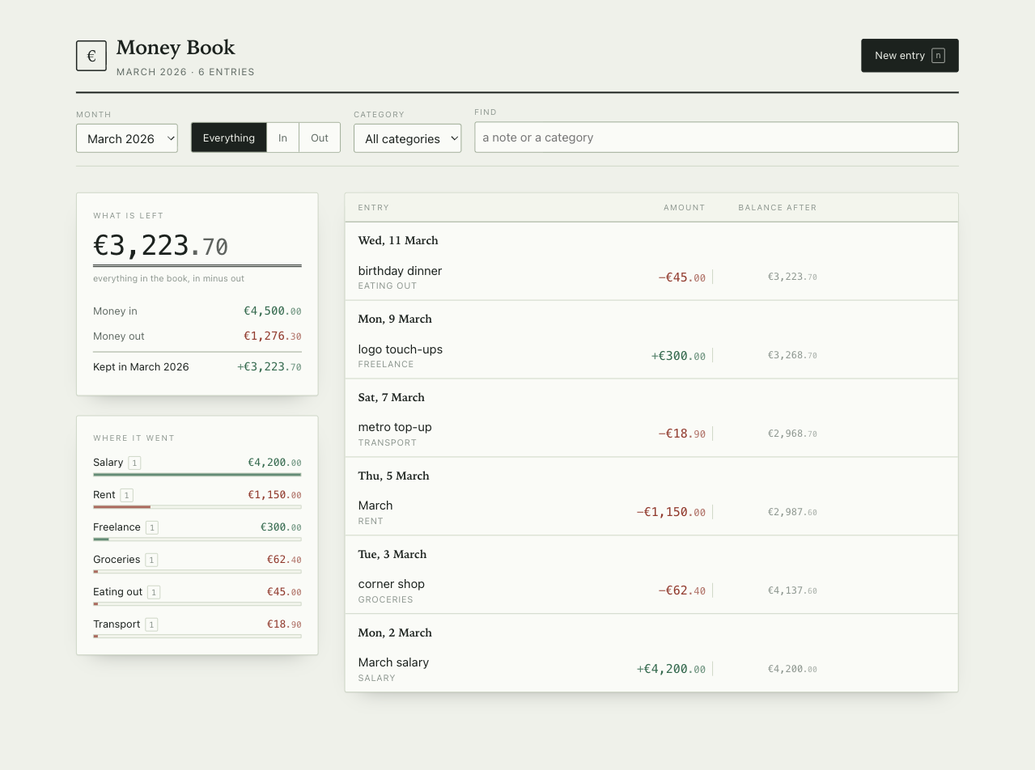Viewport: 1035px width, 770px height.
Task: Click the 'n' shortcut badge in New entry
Action: [938, 56]
